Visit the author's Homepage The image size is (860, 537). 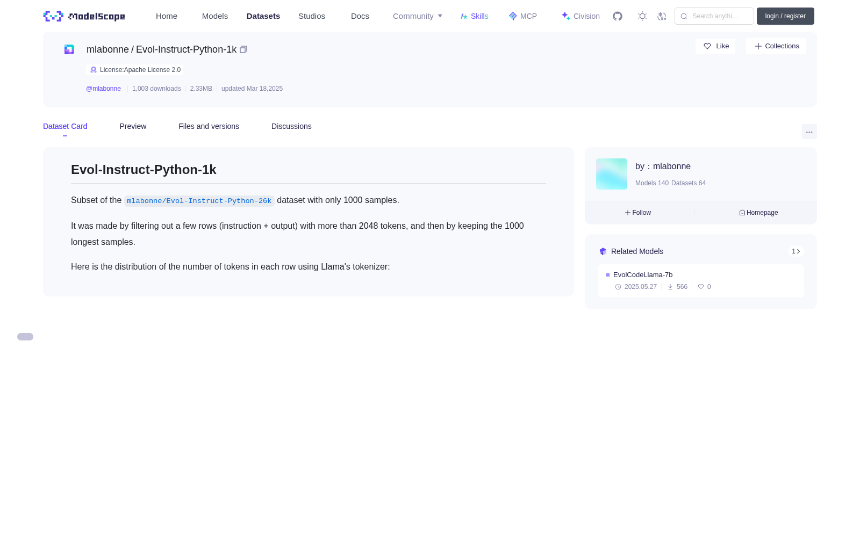(758, 213)
